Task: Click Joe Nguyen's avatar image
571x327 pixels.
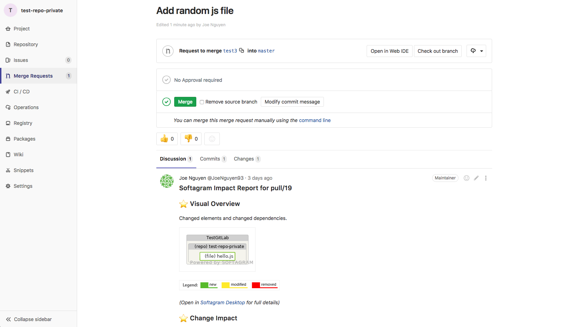Action: click(x=167, y=181)
